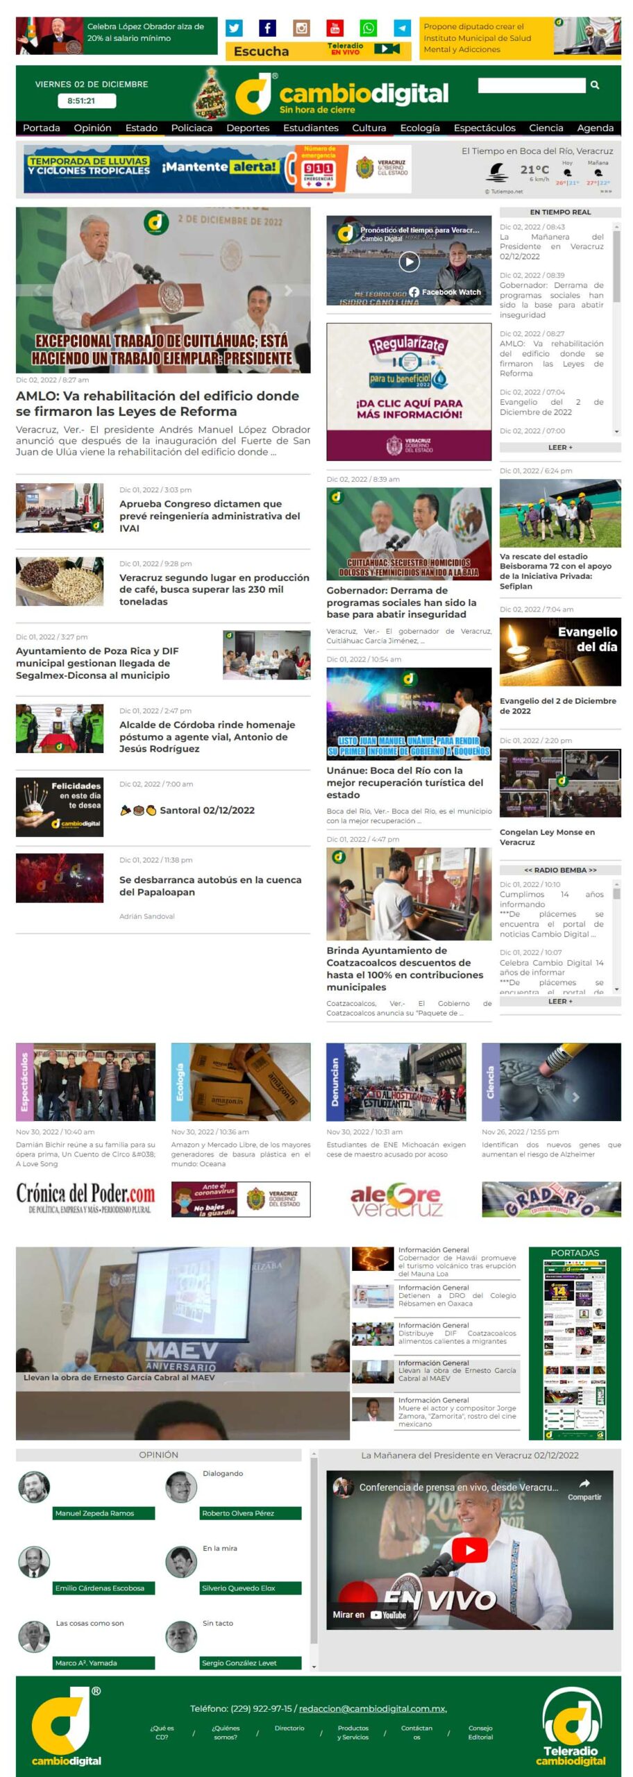Viewport: 633px width, 1777px height.
Task: Open the ¿Quiénes somos? footer link
Action: click(226, 1732)
